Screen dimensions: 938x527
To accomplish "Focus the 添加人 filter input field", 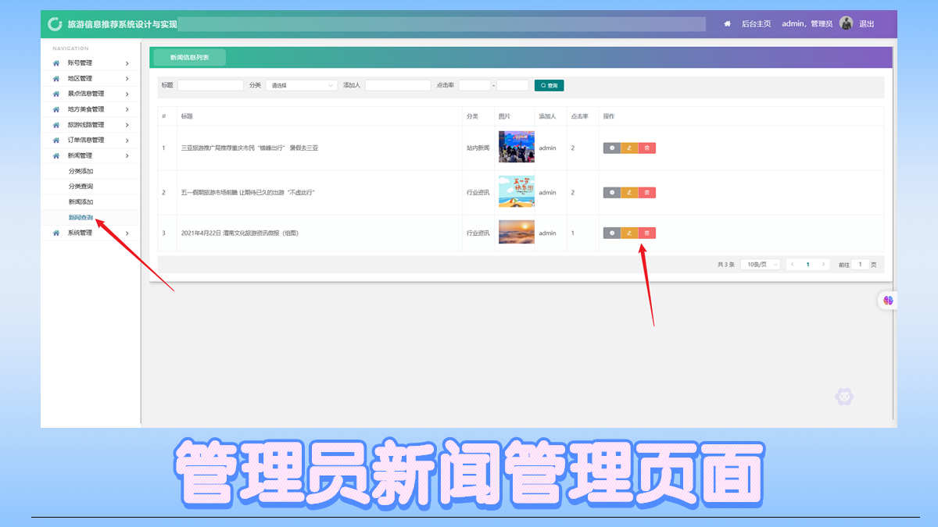I will click(398, 85).
